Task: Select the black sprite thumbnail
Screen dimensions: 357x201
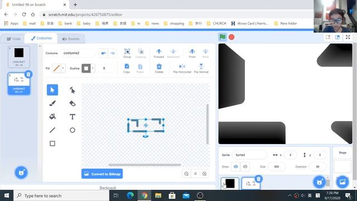Action: click(x=230, y=184)
